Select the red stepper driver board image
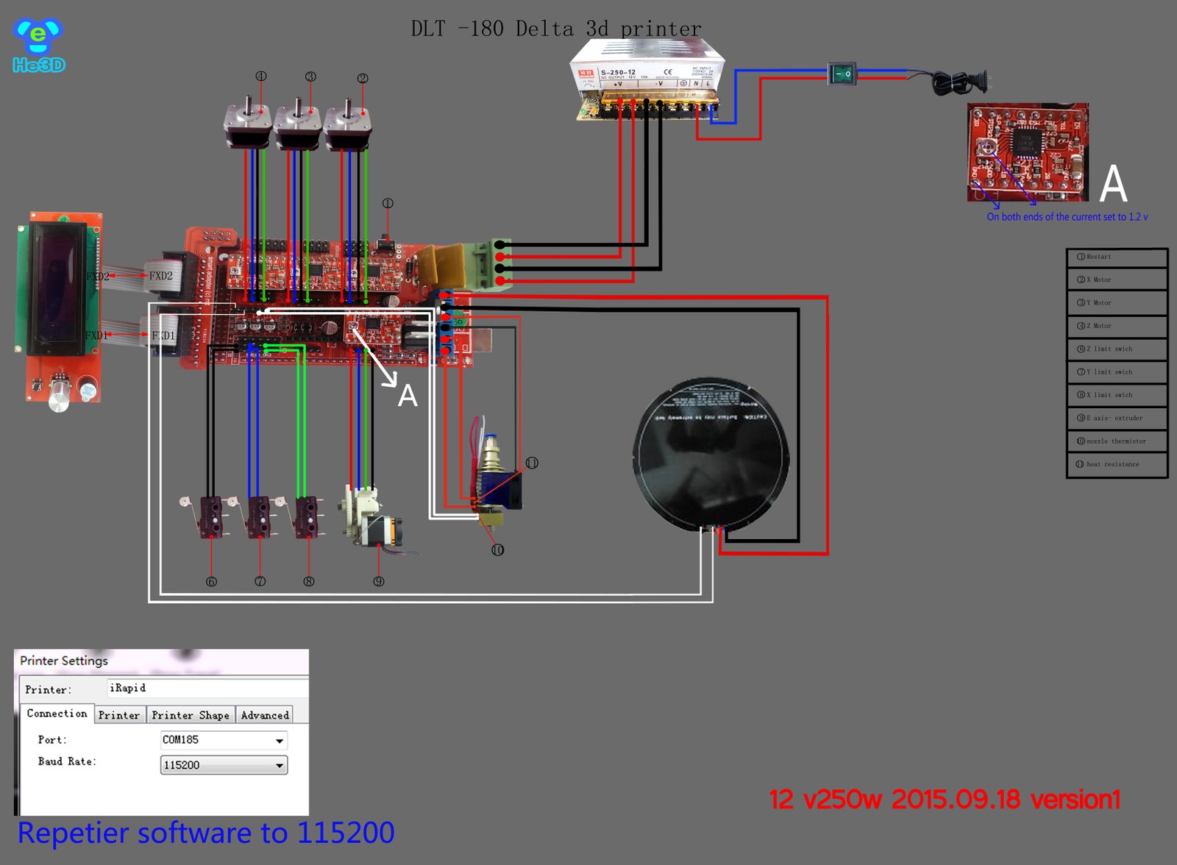Image resolution: width=1177 pixels, height=865 pixels. 1028,152
